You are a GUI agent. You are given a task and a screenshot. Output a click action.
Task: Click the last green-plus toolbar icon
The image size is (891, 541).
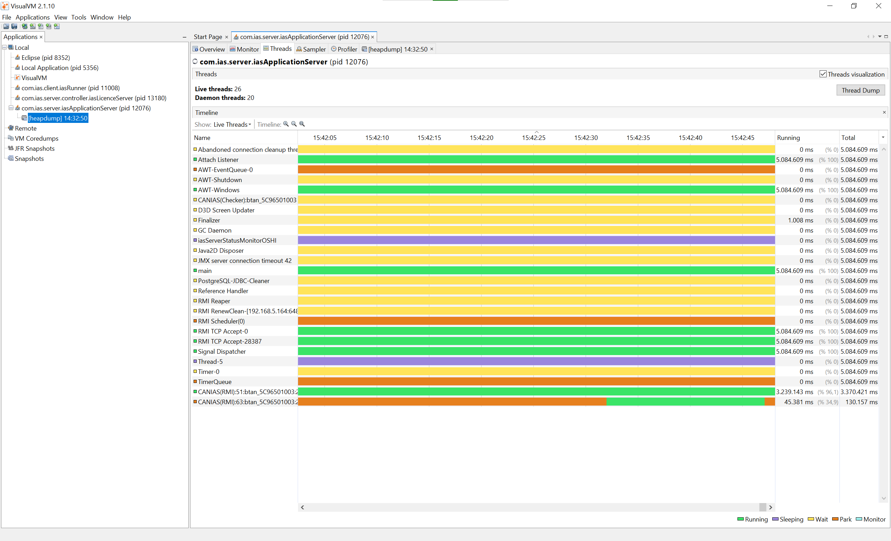[x=57, y=26]
